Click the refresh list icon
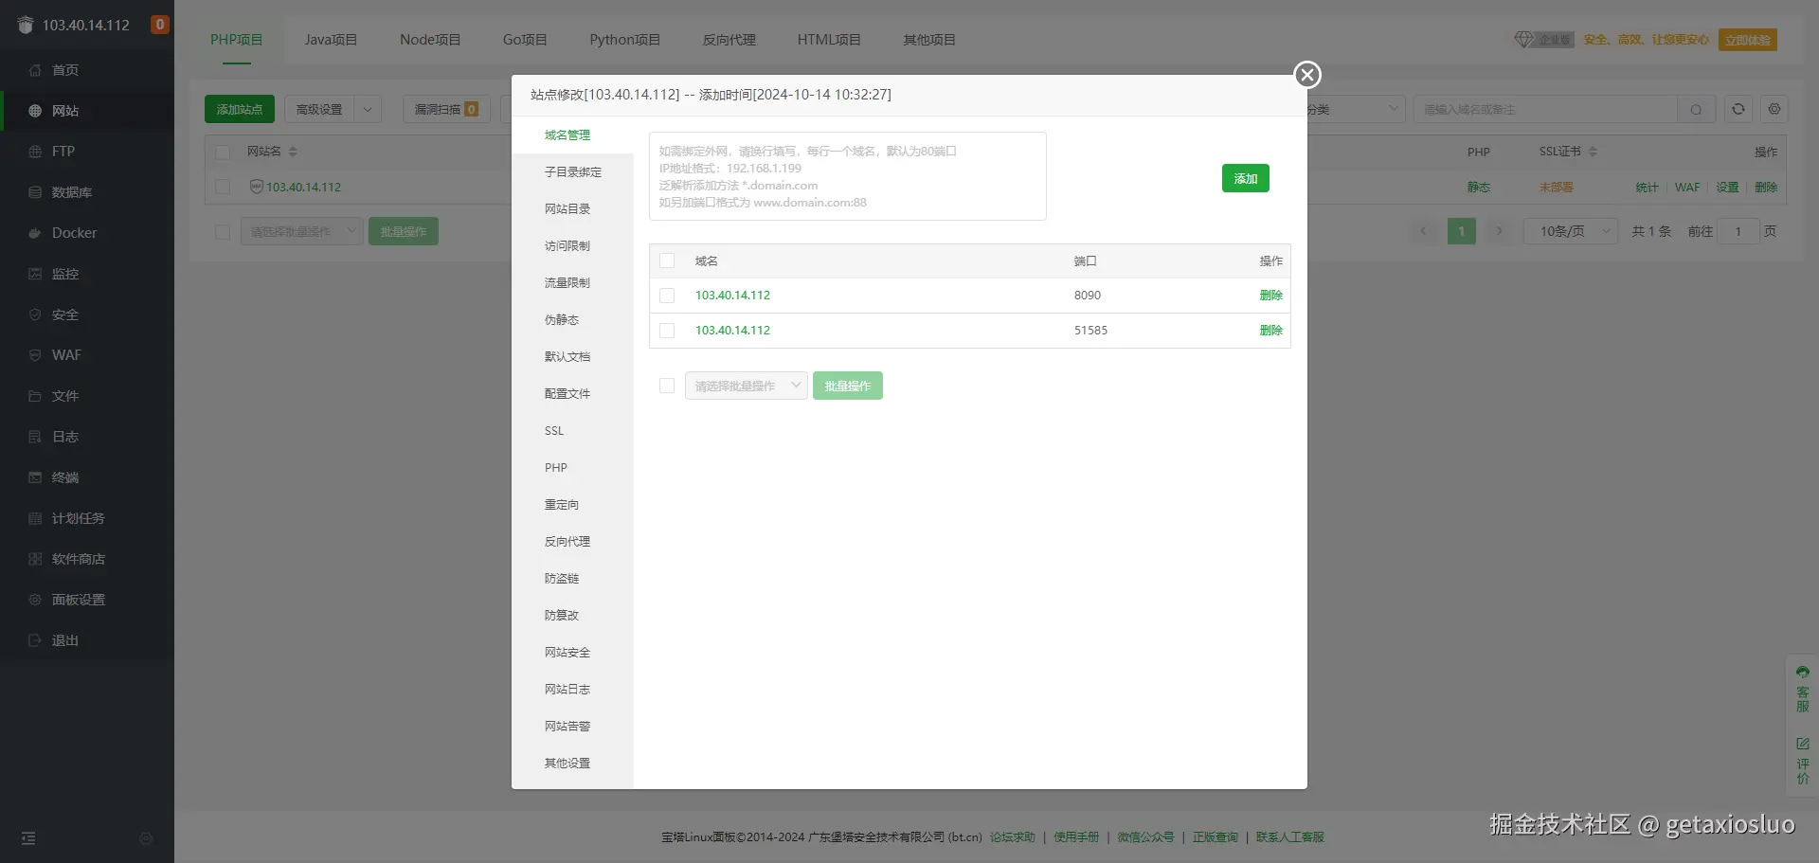This screenshot has height=863, width=1819. tap(1738, 109)
